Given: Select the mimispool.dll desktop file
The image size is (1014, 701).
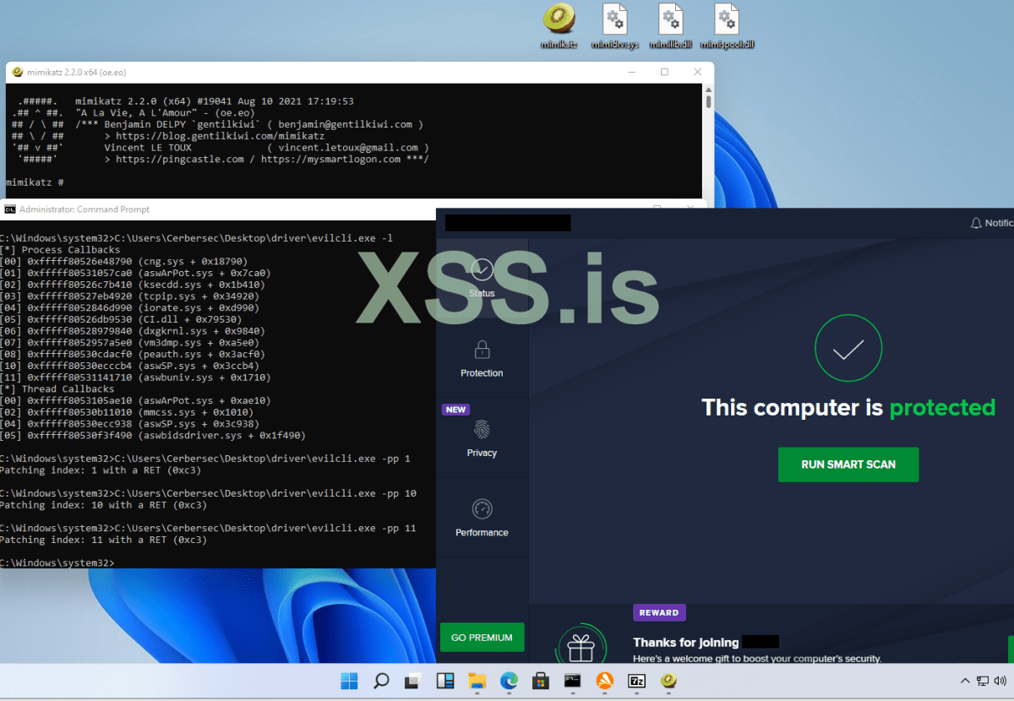Looking at the screenshot, I should point(726,25).
